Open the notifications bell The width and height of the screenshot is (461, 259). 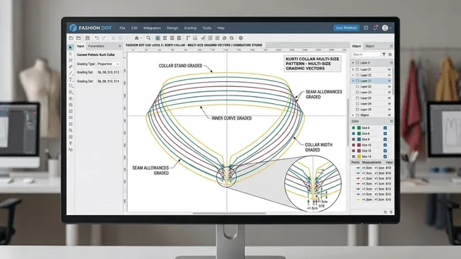(375, 28)
